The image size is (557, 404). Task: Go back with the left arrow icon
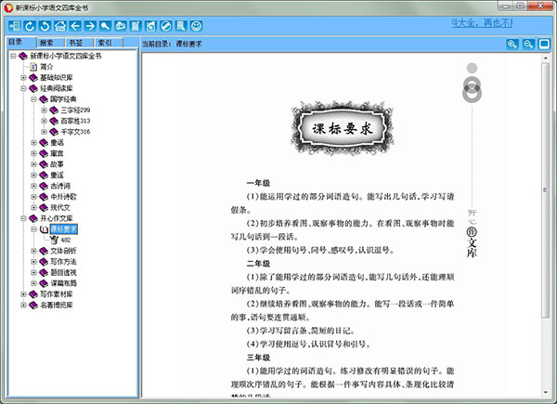75,25
